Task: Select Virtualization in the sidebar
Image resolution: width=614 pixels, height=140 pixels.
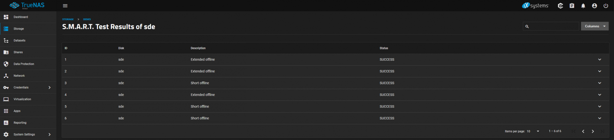Action: pyautogui.click(x=28, y=99)
